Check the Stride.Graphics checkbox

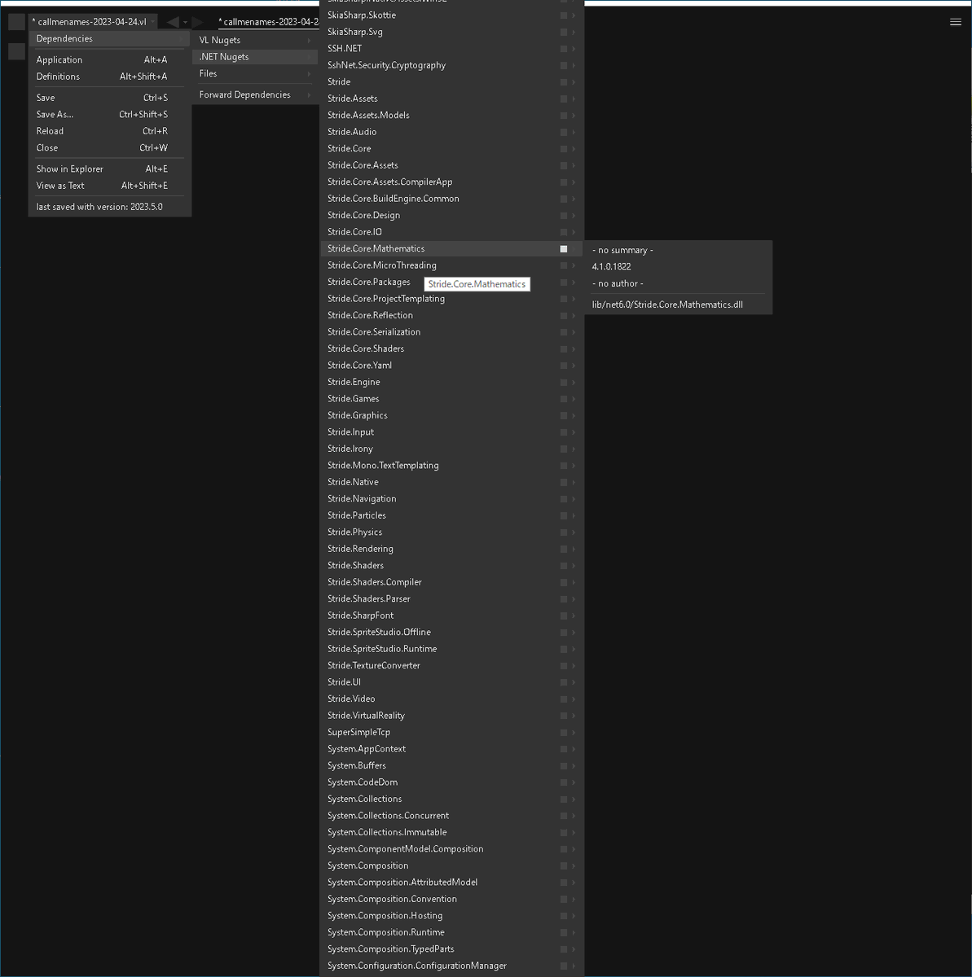563,416
